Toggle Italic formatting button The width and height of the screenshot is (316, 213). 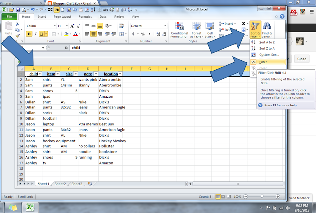click(x=35, y=34)
